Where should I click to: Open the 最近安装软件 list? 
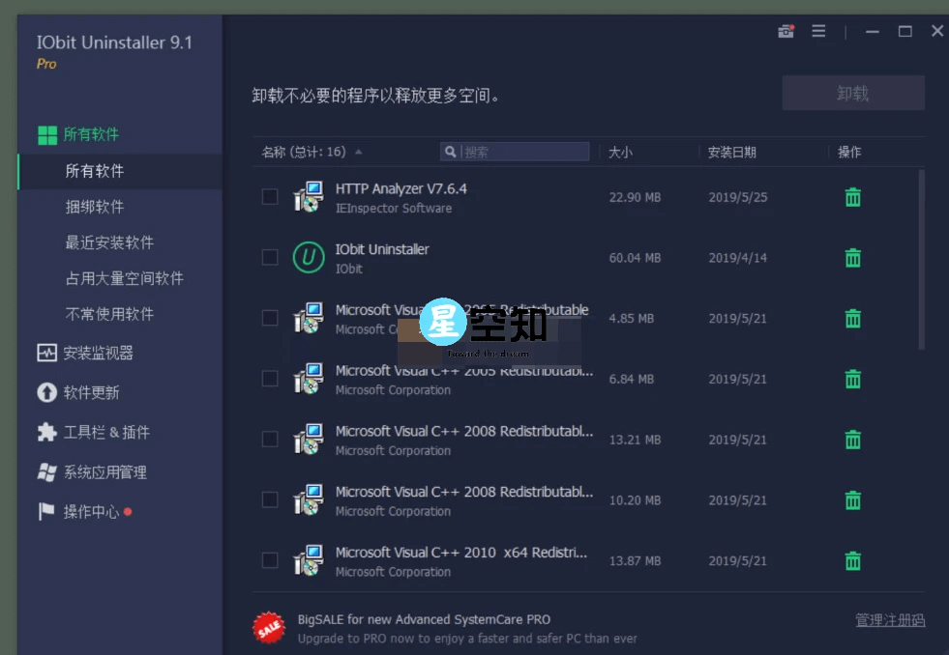coord(92,242)
